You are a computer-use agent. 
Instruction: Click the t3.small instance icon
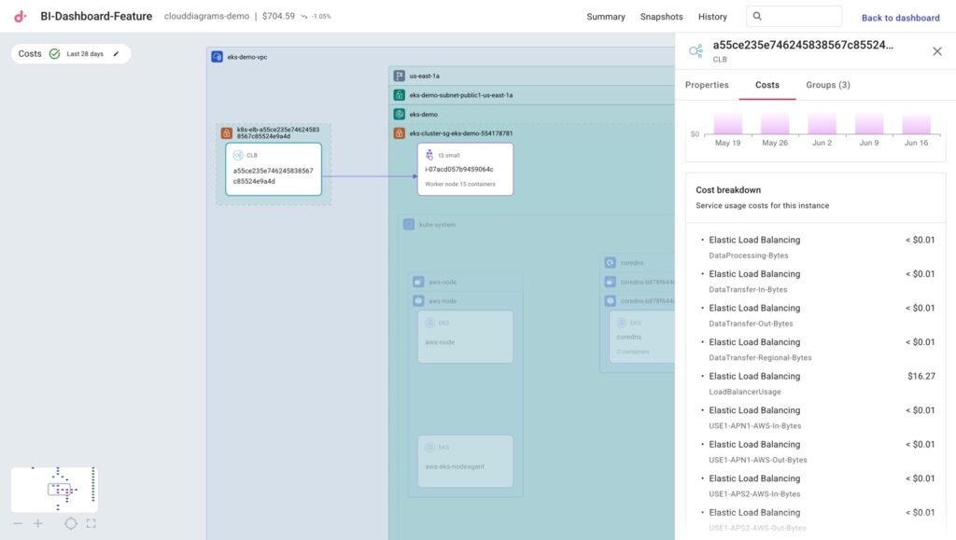tap(429, 155)
